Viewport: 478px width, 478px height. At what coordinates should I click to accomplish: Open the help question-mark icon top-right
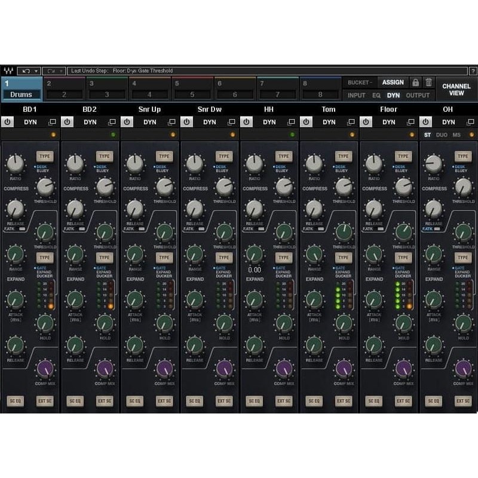[473, 70]
